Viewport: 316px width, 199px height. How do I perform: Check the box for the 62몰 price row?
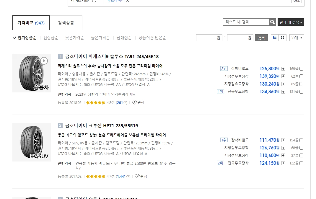301,76
